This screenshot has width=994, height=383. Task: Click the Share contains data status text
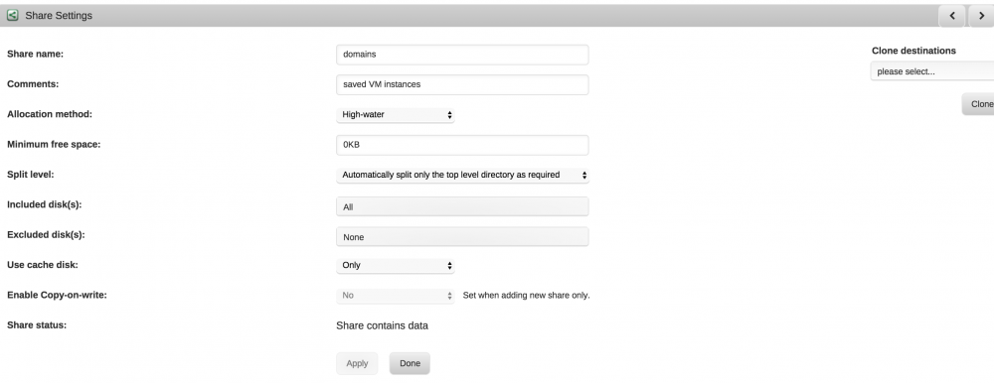point(383,326)
